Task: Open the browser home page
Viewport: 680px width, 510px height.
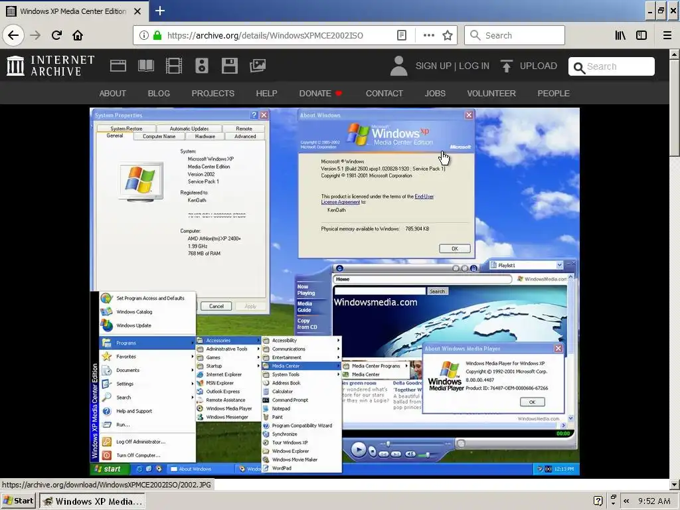Action: pyautogui.click(x=78, y=35)
